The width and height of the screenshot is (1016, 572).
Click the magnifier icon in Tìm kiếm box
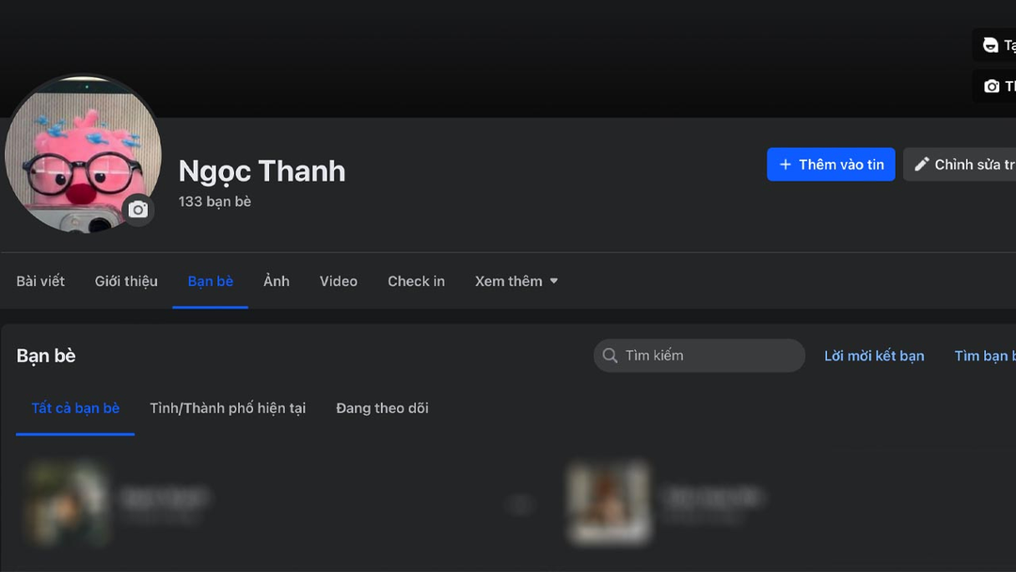[610, 356]
